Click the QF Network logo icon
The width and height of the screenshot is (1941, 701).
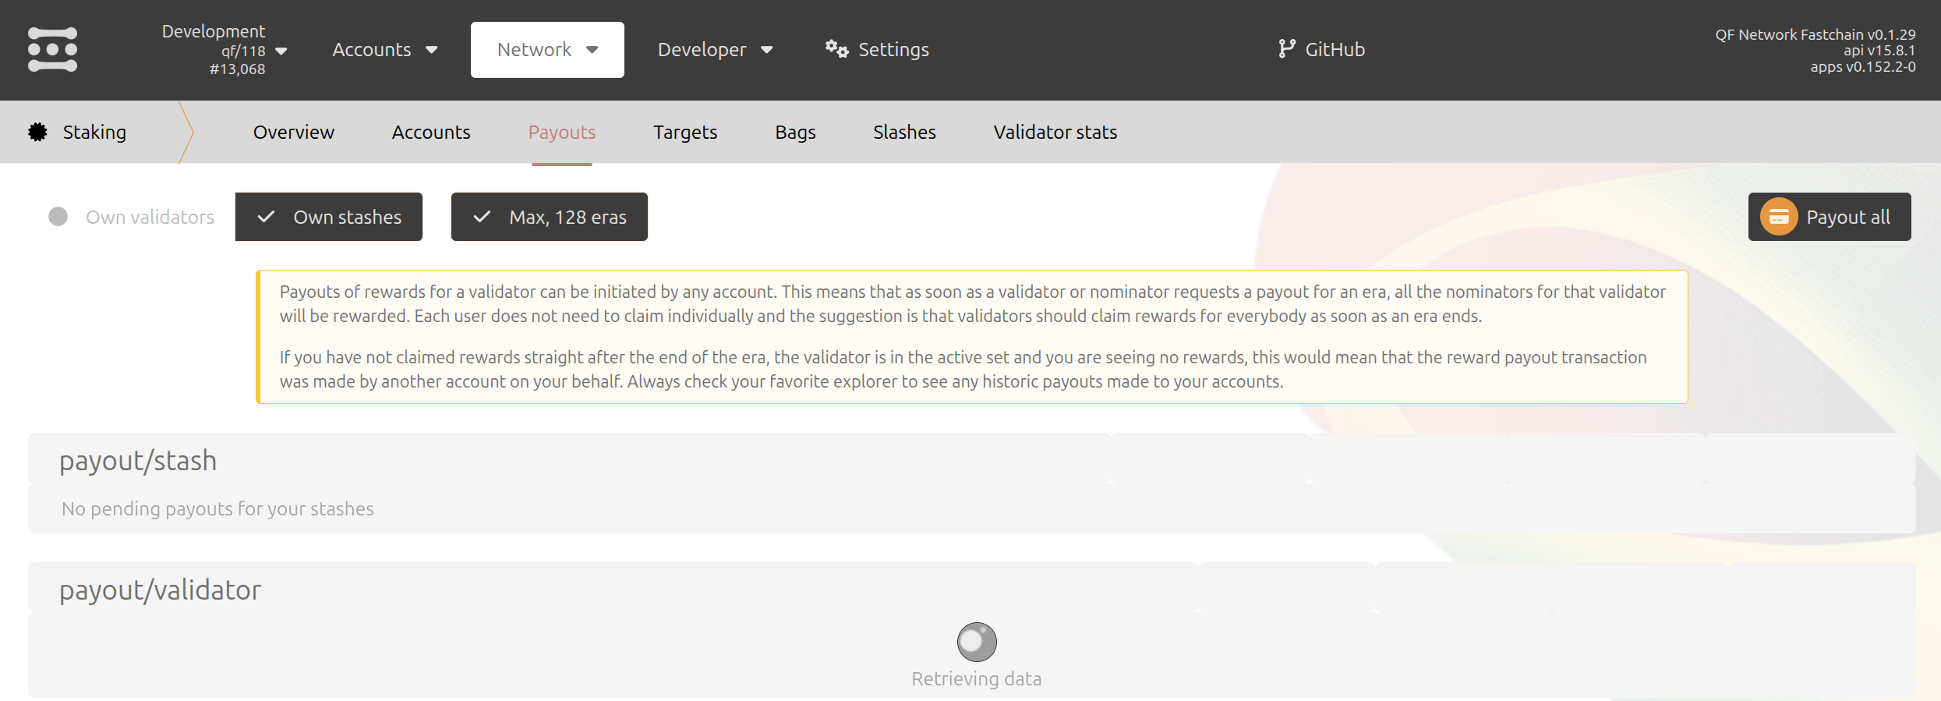click(x=52, y=50)
